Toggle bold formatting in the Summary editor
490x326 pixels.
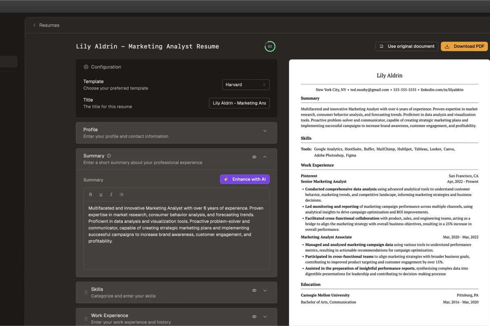tap(91, 194)
